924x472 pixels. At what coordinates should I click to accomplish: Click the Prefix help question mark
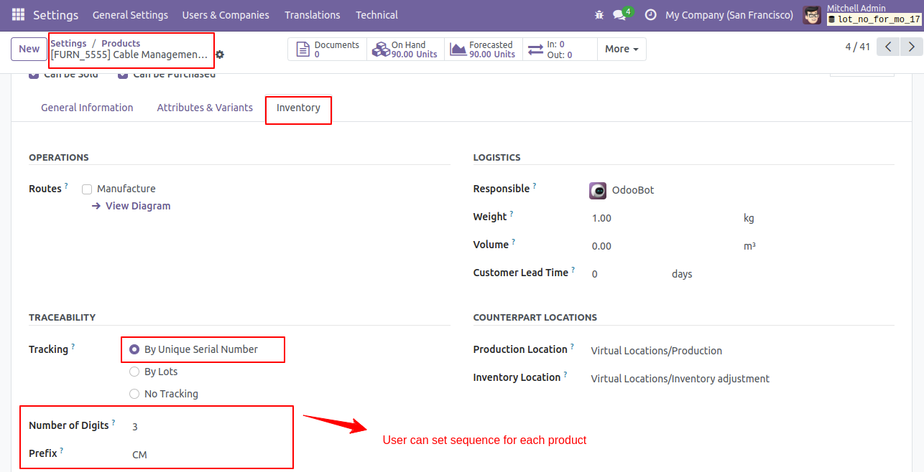pyautogui.click(x=61, y=450)
